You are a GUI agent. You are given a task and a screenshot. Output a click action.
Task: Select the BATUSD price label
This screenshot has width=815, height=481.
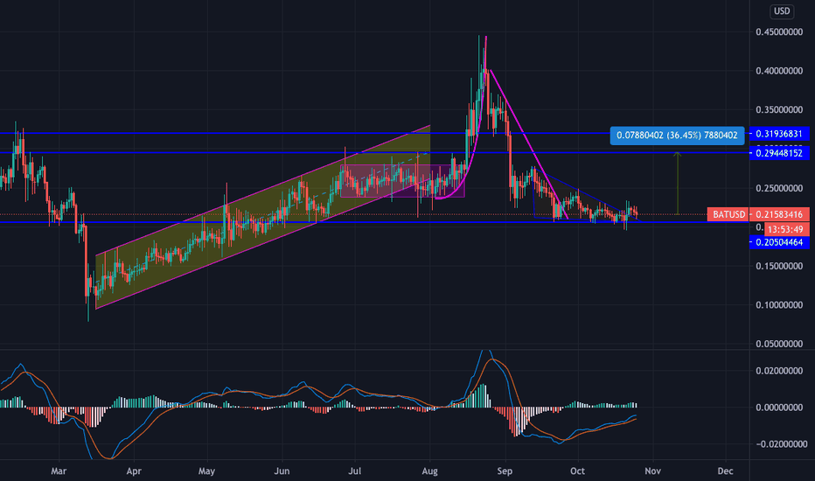pyautogui.click(x=728, y=214)
